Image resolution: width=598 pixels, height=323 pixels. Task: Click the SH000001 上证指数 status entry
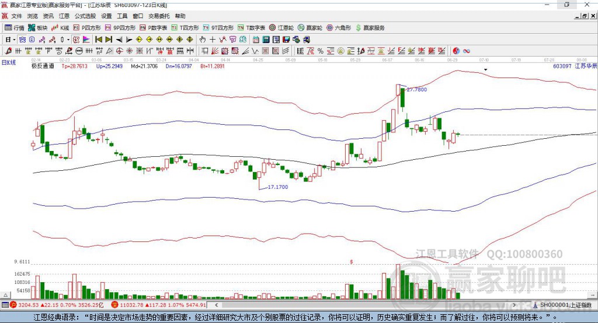click(565, 305)
